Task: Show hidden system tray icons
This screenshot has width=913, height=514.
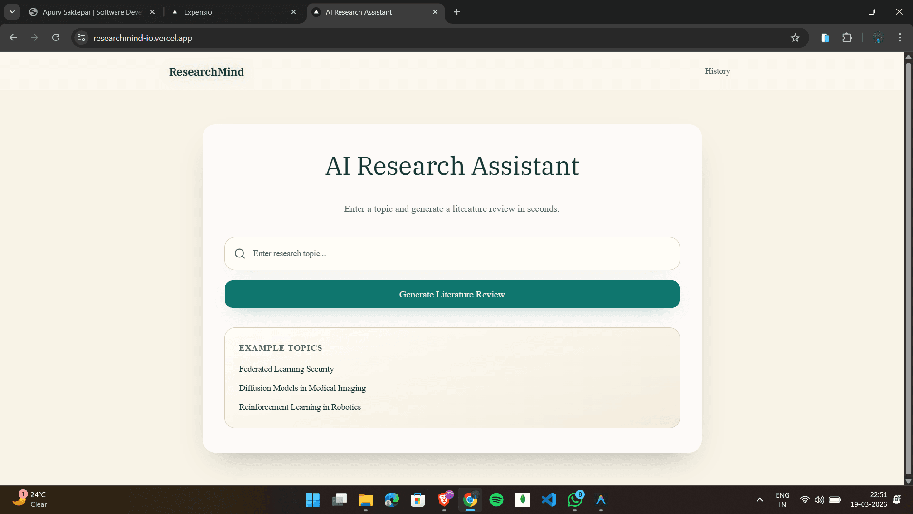Action: click(x=759, y=500)
